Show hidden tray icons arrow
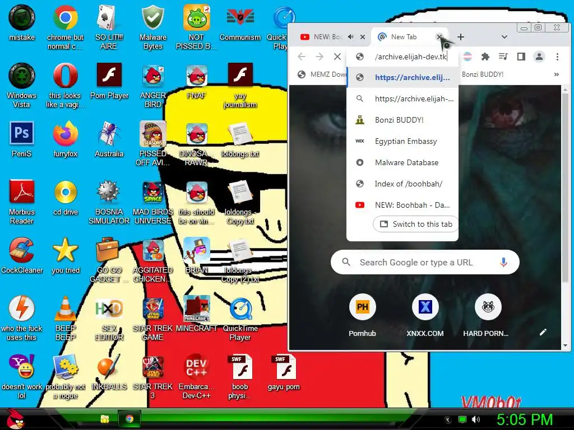The image size is (574, 430). [x=447, y=419]
